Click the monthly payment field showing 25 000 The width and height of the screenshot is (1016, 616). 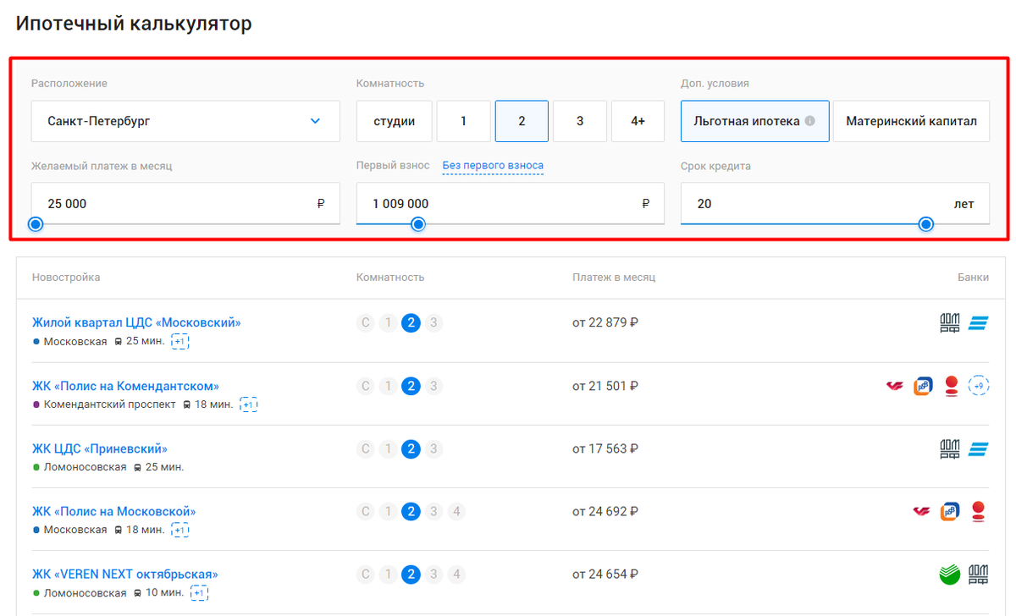pyautogui.click(x=185, y=203)
